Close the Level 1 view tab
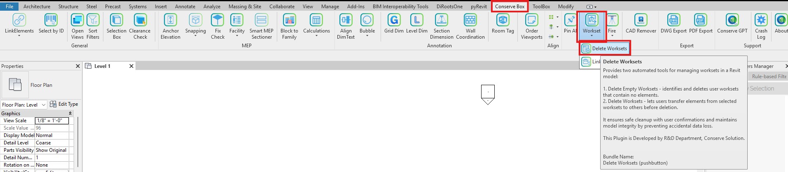Image resolution: width=788 pixels, height=172 pixels. (131, 66)
